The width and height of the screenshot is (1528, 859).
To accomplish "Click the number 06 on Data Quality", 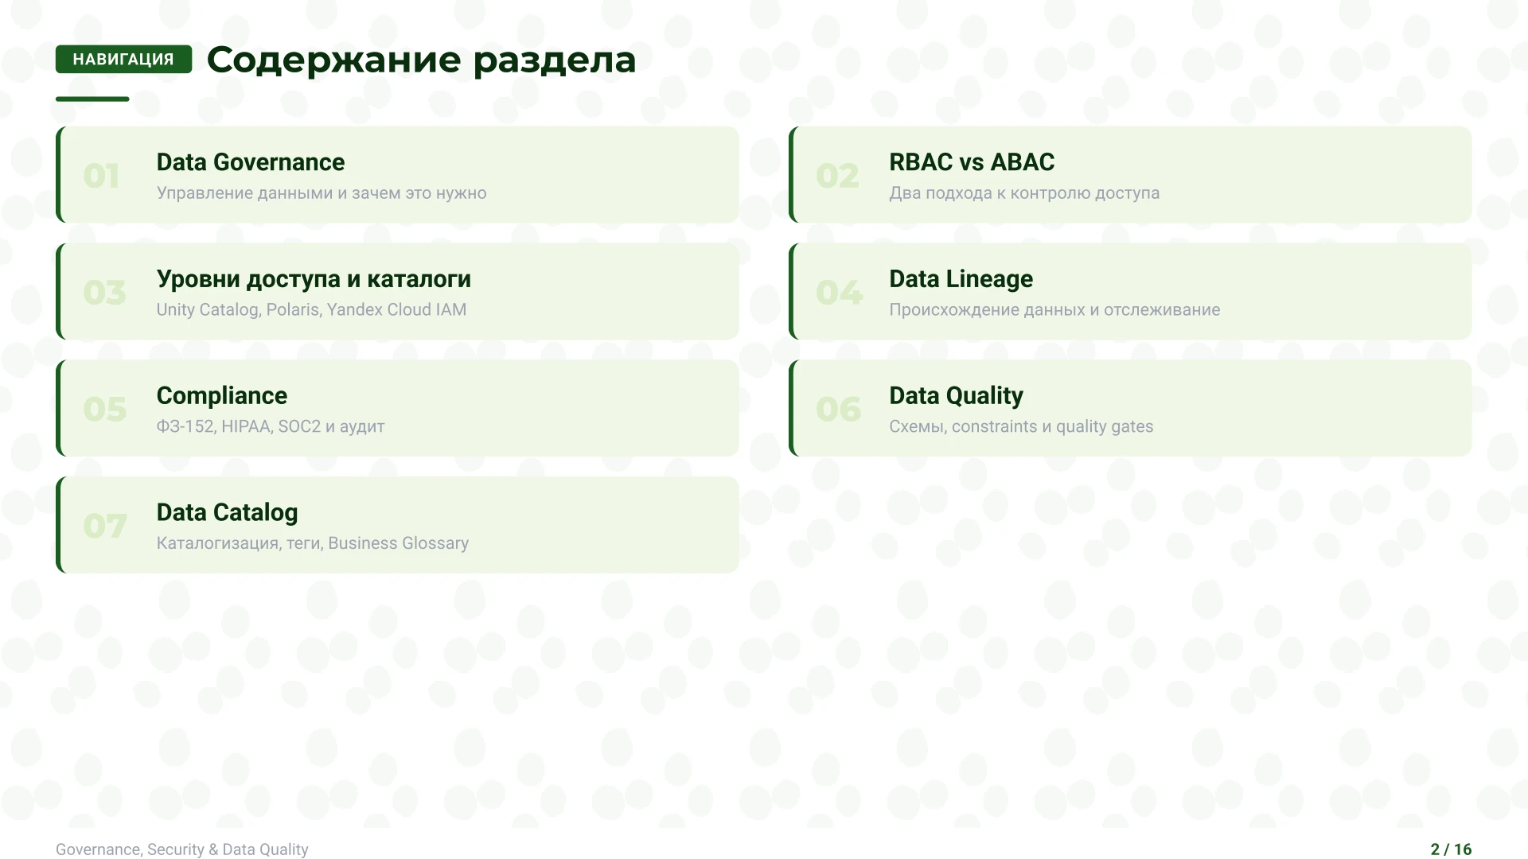I will coord(838,408).
